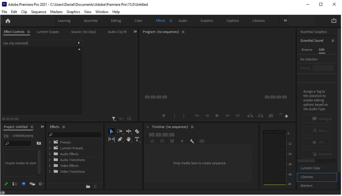
Task: Toggle Linked Selection in Timeline
Action: pos(172,141)
